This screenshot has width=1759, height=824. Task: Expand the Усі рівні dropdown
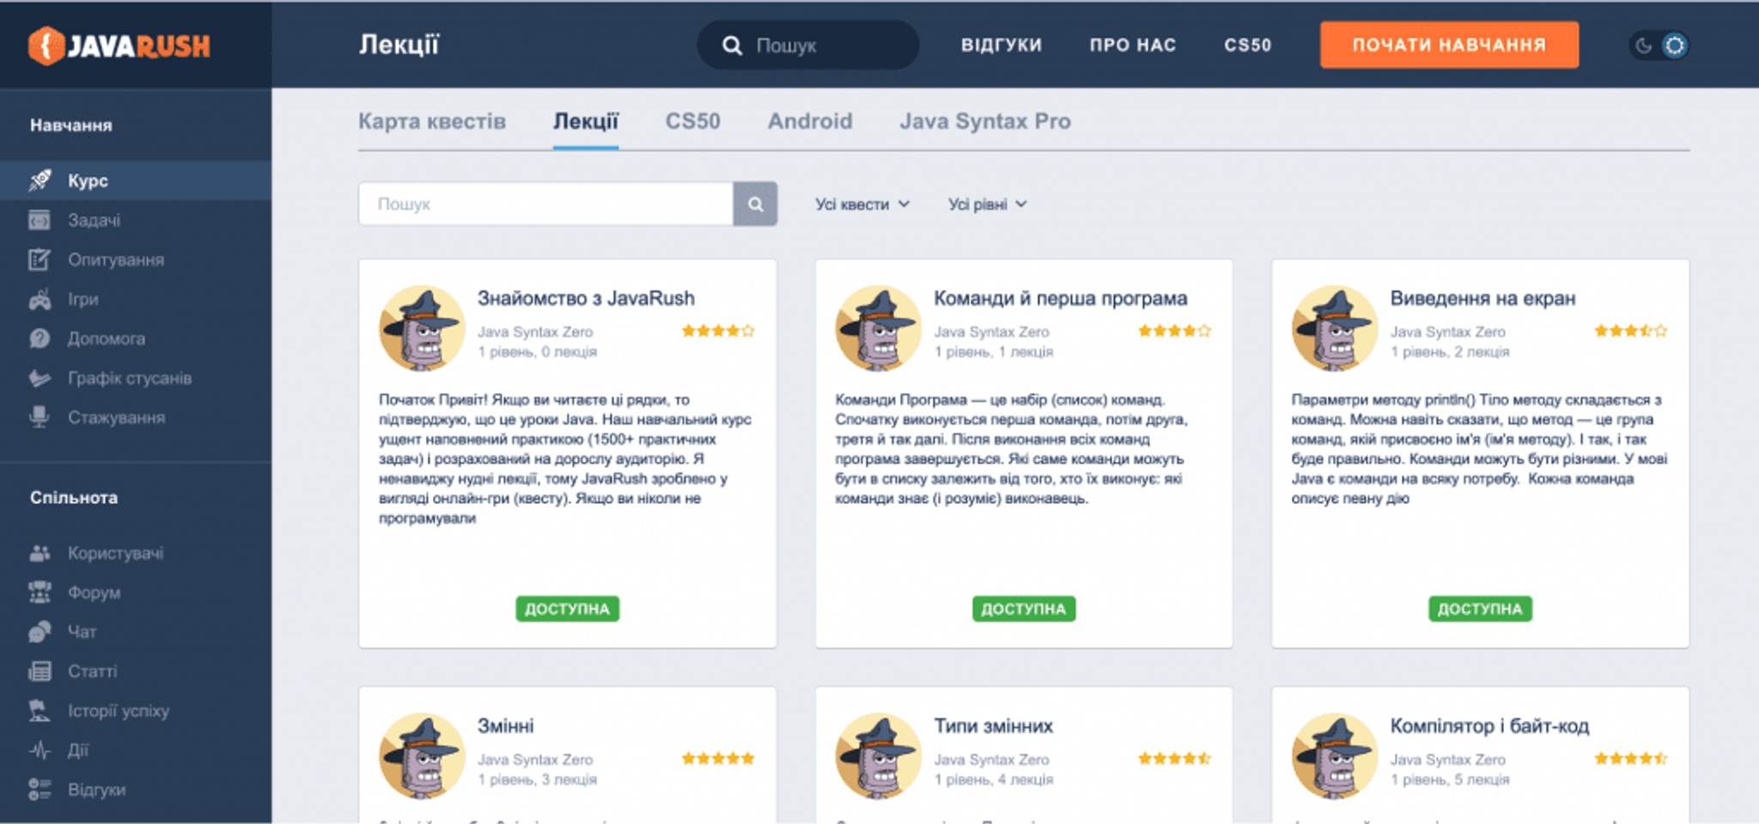tap(987, 204)
